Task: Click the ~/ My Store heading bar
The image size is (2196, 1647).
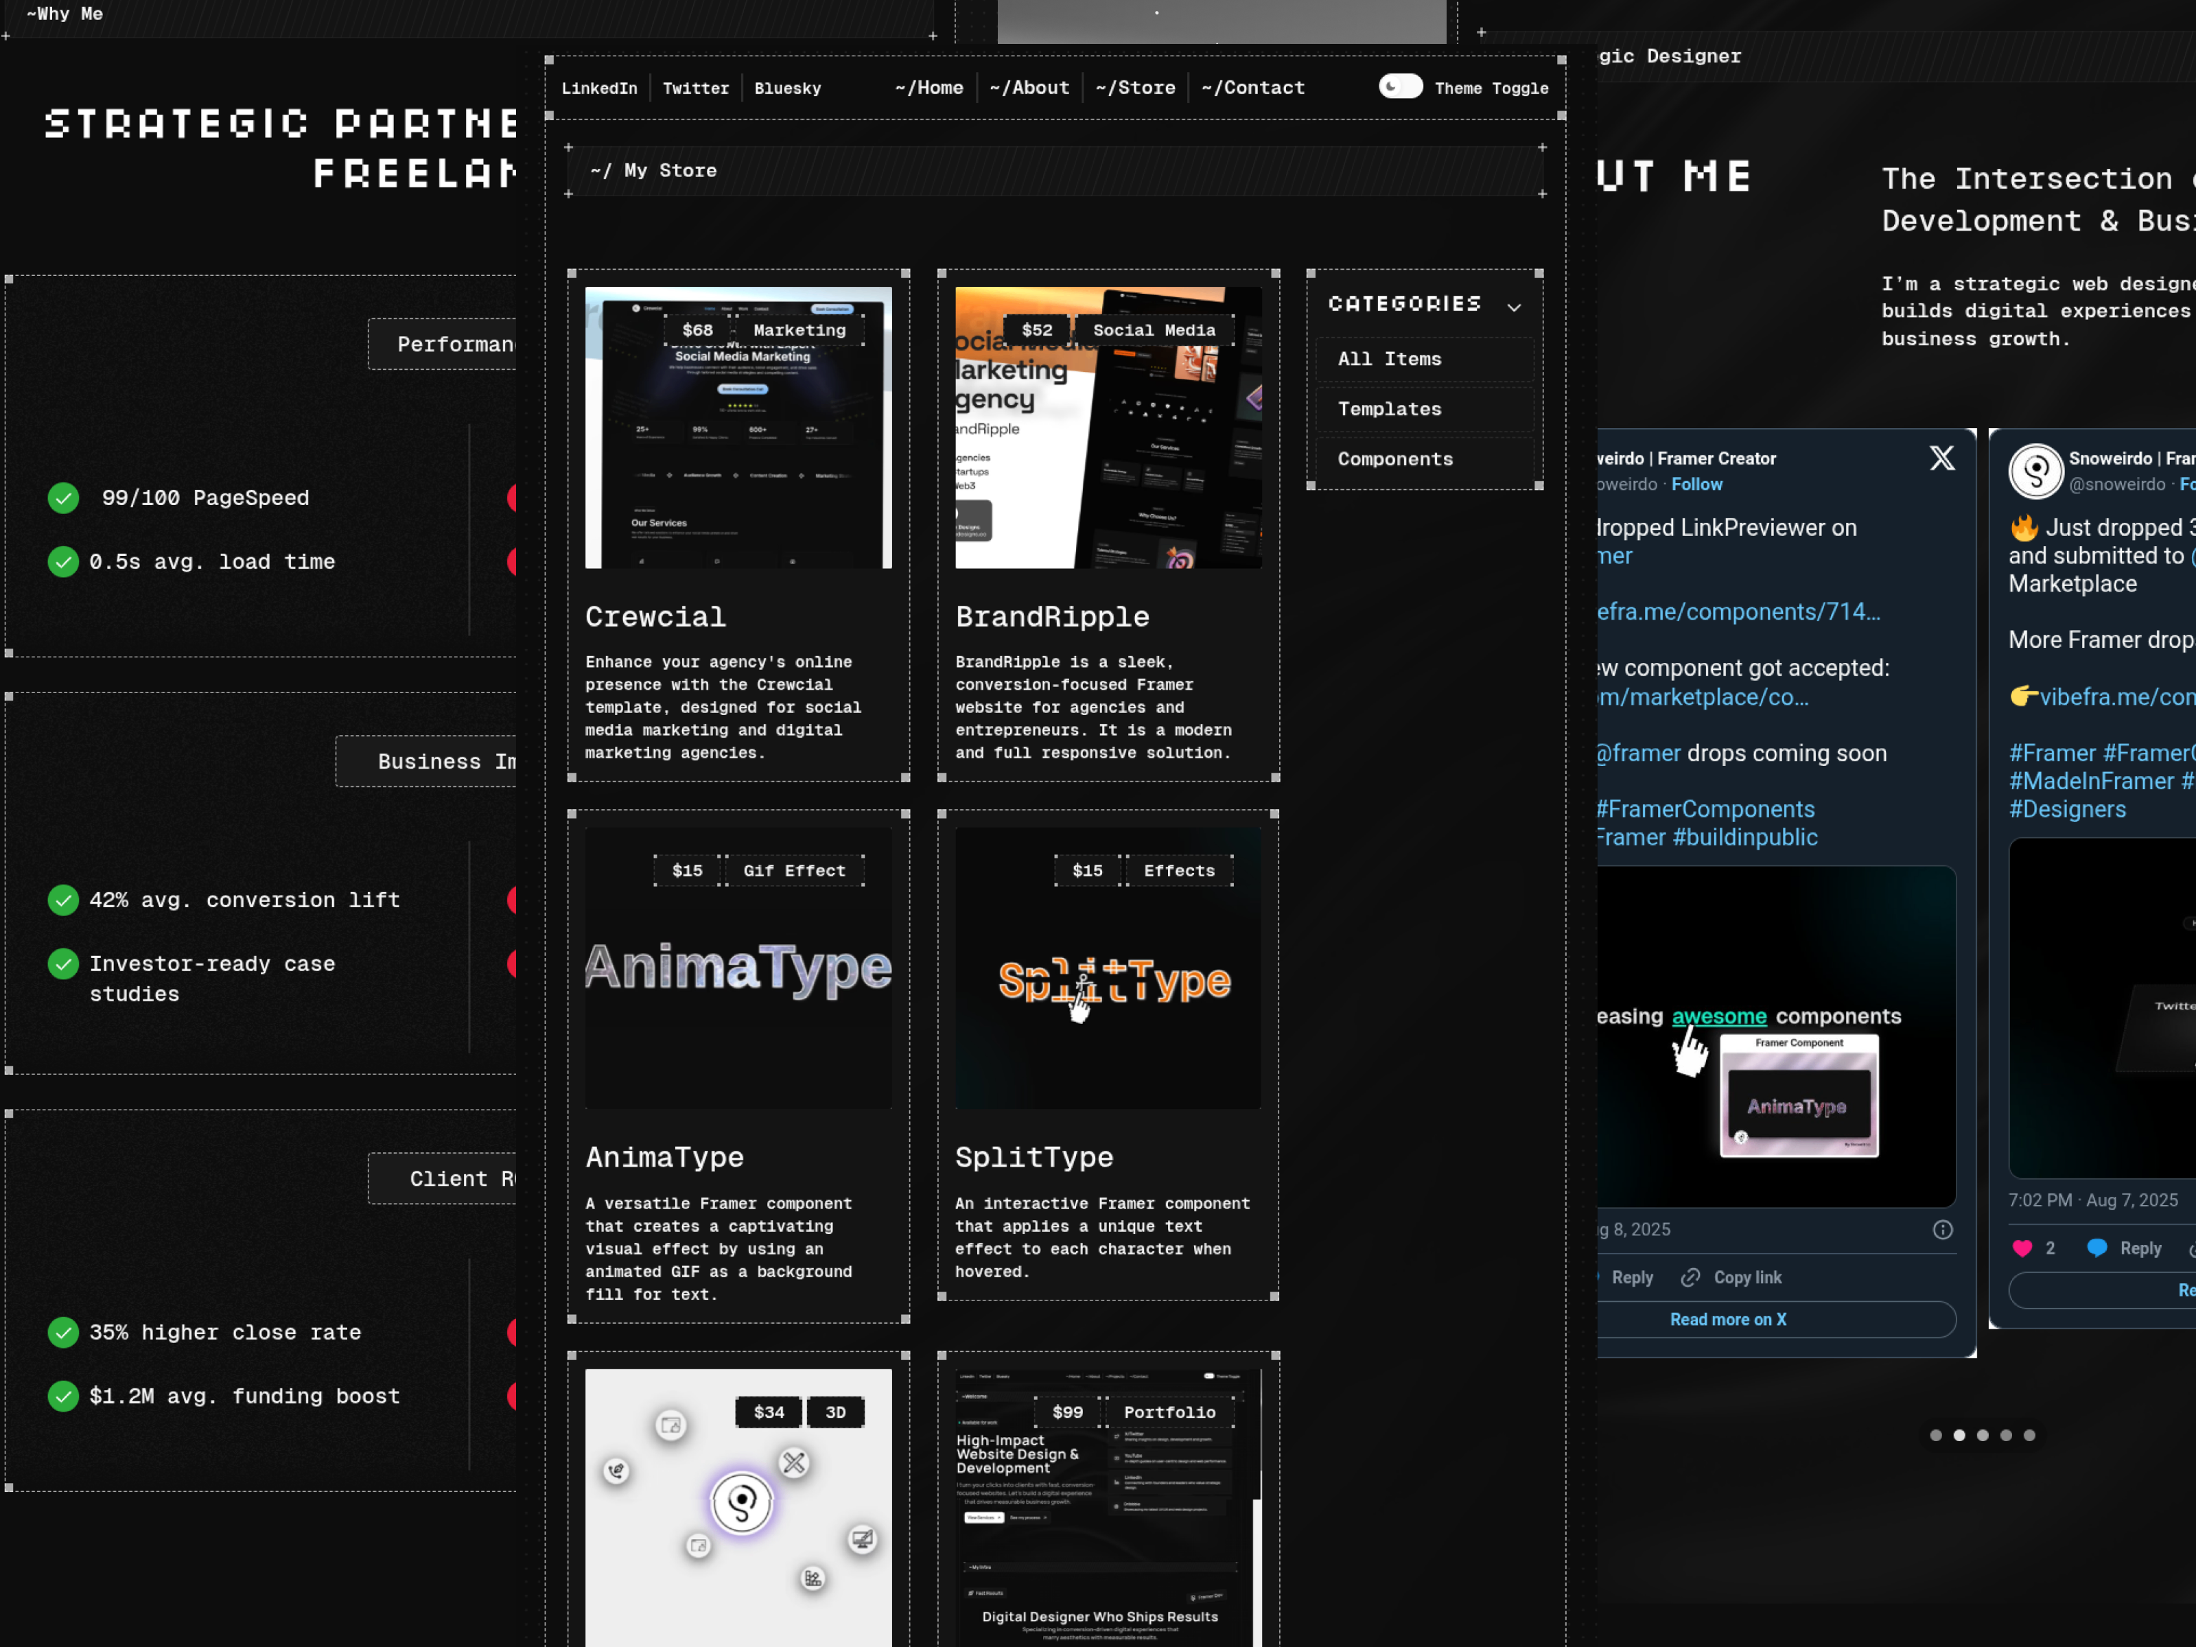Action: pyautogui.click(x=1054, y=171)
